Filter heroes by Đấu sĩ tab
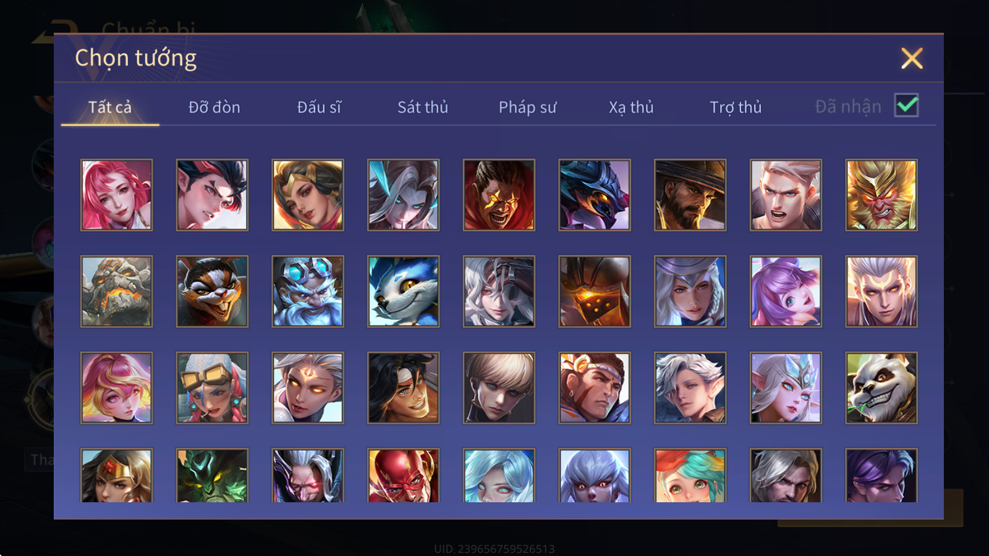Screen dimensions: 989x556 (x=319, y=107)
